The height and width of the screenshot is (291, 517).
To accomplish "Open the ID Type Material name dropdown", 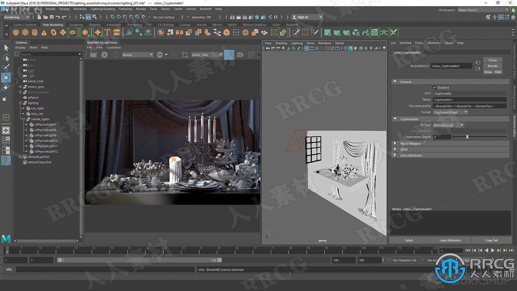I will pos(448,125).
